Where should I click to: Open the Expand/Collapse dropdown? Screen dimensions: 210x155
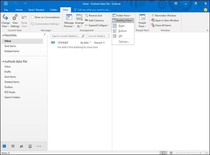point(97,25)
